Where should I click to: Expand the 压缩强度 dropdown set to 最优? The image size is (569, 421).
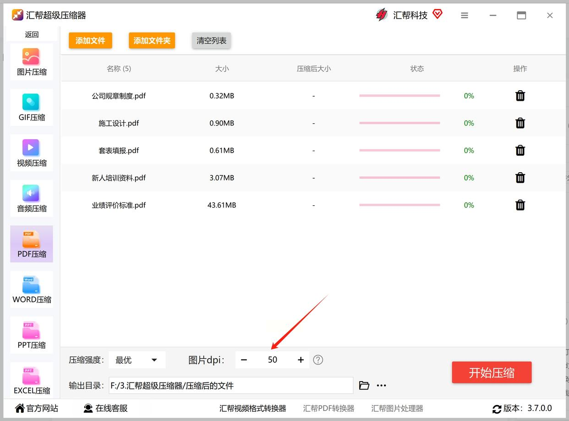(x=137, y=360)
